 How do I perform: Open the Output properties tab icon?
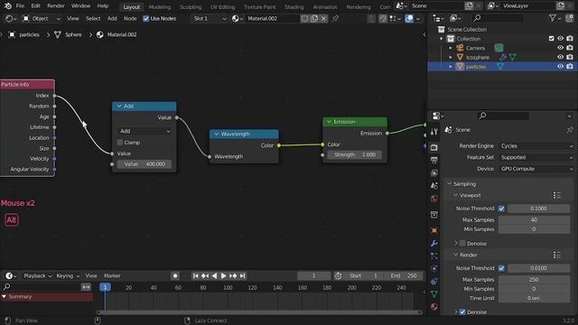[x=433, y=160]
